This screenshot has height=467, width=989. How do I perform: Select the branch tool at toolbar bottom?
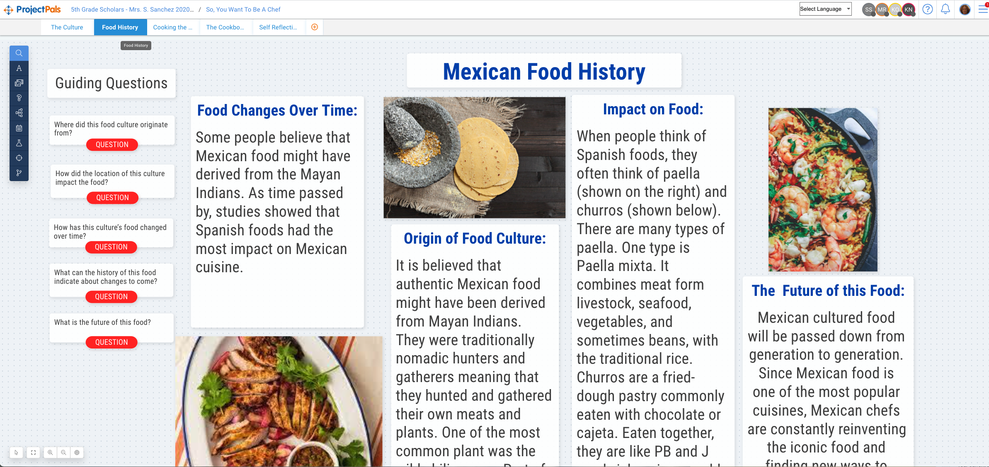pyautogui.click(x=19, y=173)
